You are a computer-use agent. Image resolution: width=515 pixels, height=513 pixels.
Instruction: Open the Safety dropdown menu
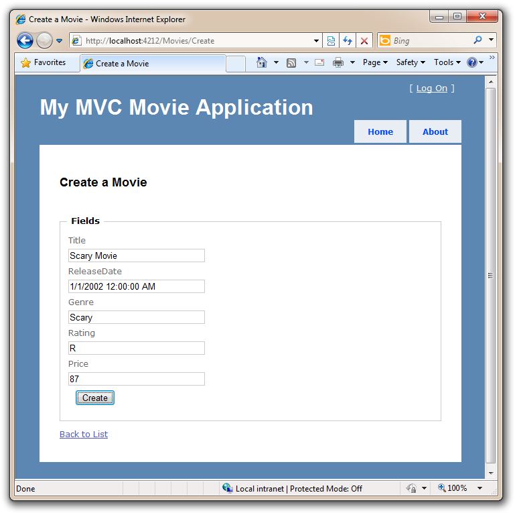410,62
